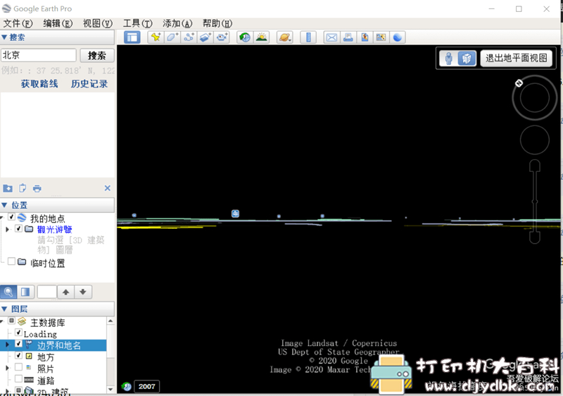The width and height of the screenshot is (563, 396).
Task: Toggle the 边界和地名 checkbox
Action: [19, 344]
